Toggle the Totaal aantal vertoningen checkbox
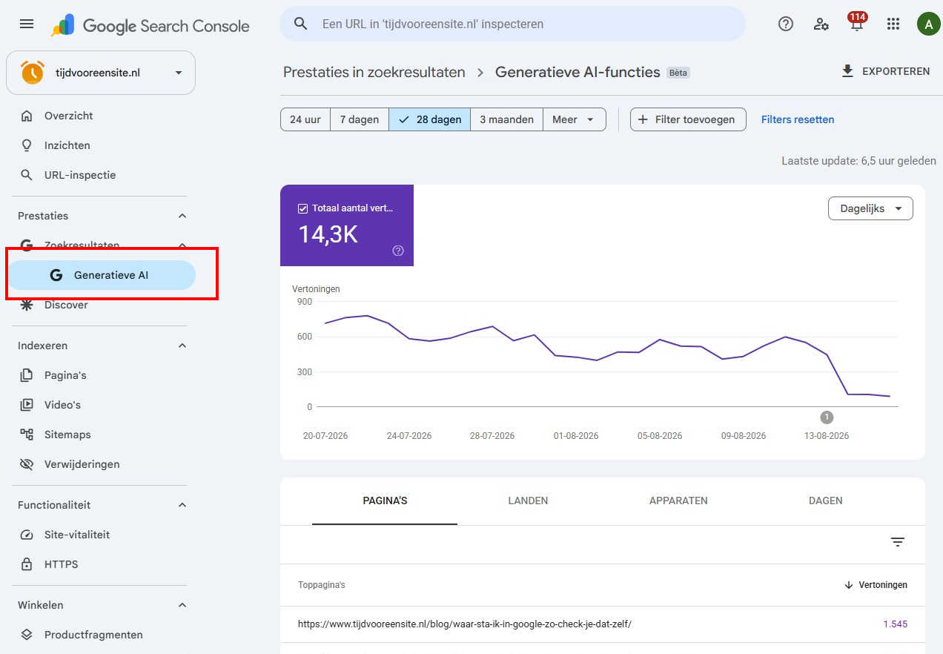Viewport: 943px width, 654px height. (302, 208)
